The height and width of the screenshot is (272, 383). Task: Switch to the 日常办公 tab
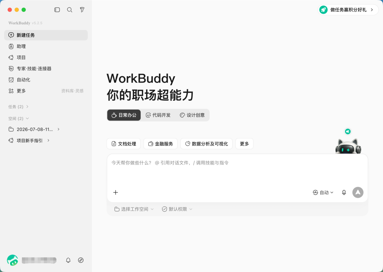coord(124,115)
